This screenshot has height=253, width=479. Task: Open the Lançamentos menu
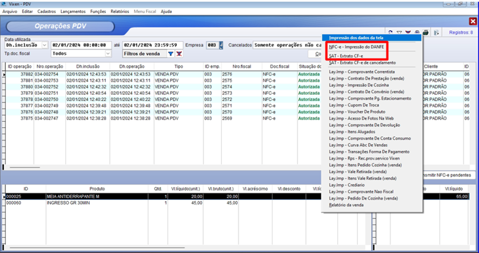[72, 11]
